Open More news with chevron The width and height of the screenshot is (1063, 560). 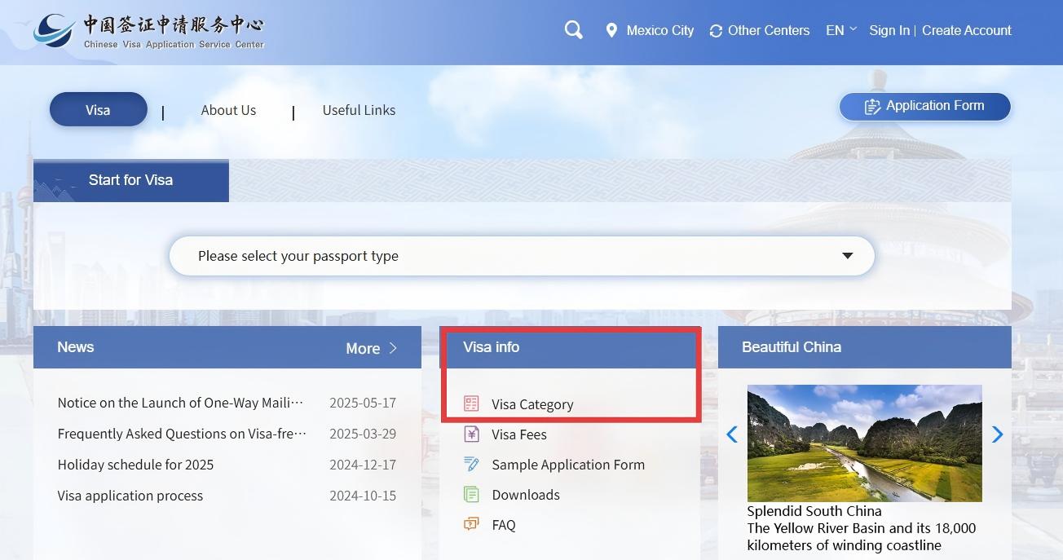372,348
